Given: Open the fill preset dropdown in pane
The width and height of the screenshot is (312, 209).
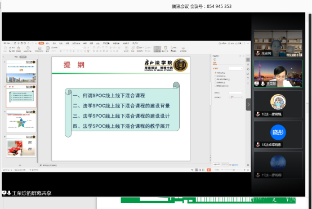Looking at the screenshot, I should pyautogui.click(x=236, y=69).
